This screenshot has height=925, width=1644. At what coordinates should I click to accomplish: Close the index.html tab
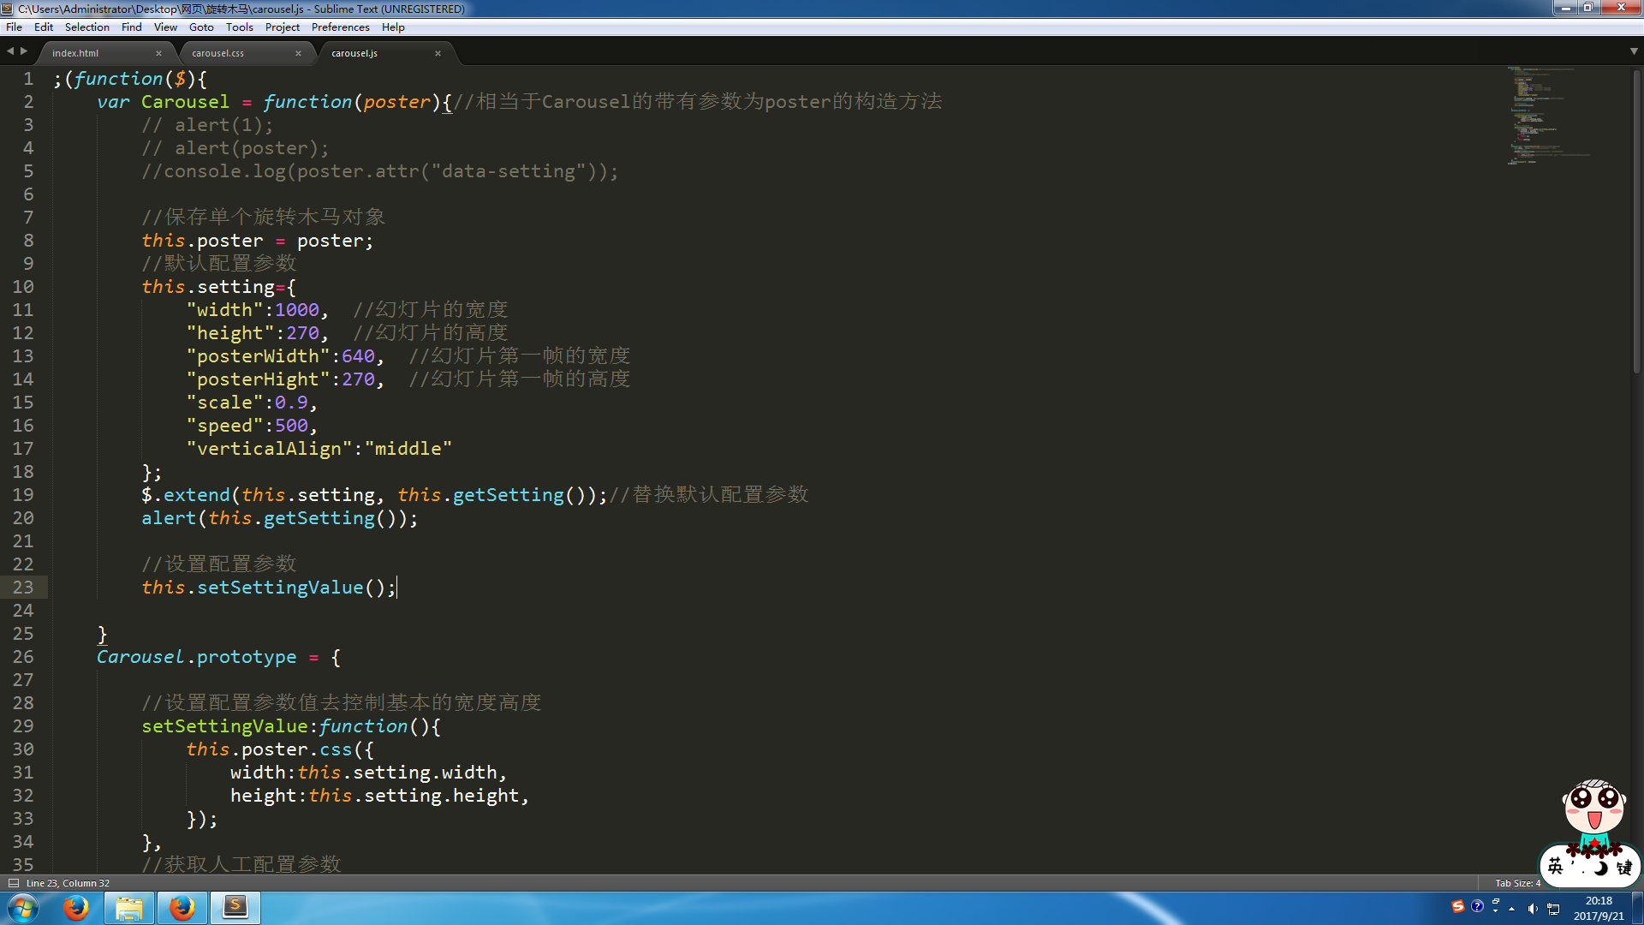point(158,53)
